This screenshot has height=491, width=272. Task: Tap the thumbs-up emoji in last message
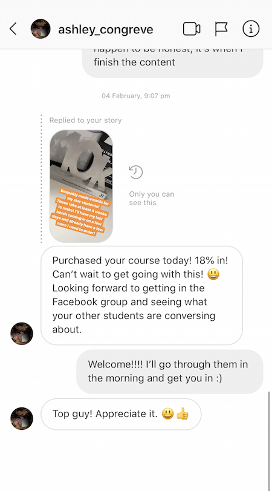[183, 415]
